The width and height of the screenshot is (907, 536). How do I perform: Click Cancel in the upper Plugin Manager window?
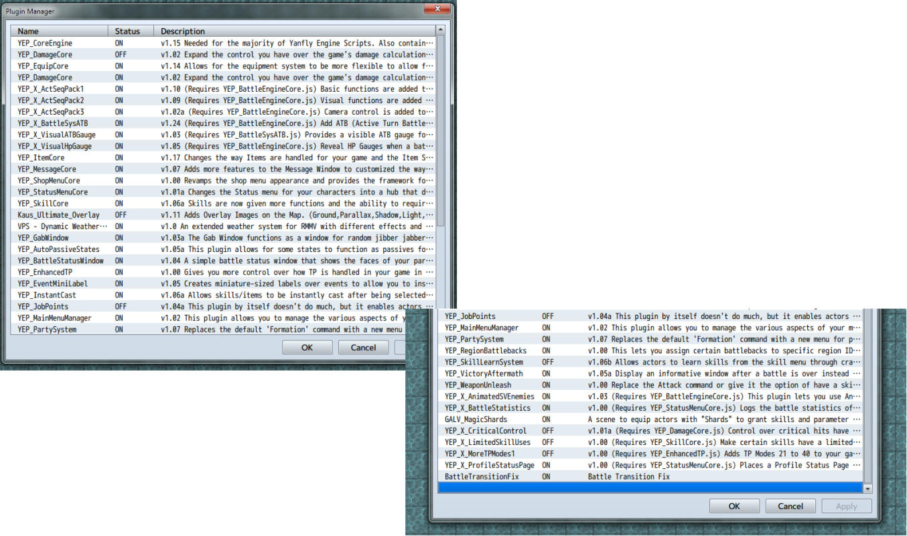coord(363,347)
